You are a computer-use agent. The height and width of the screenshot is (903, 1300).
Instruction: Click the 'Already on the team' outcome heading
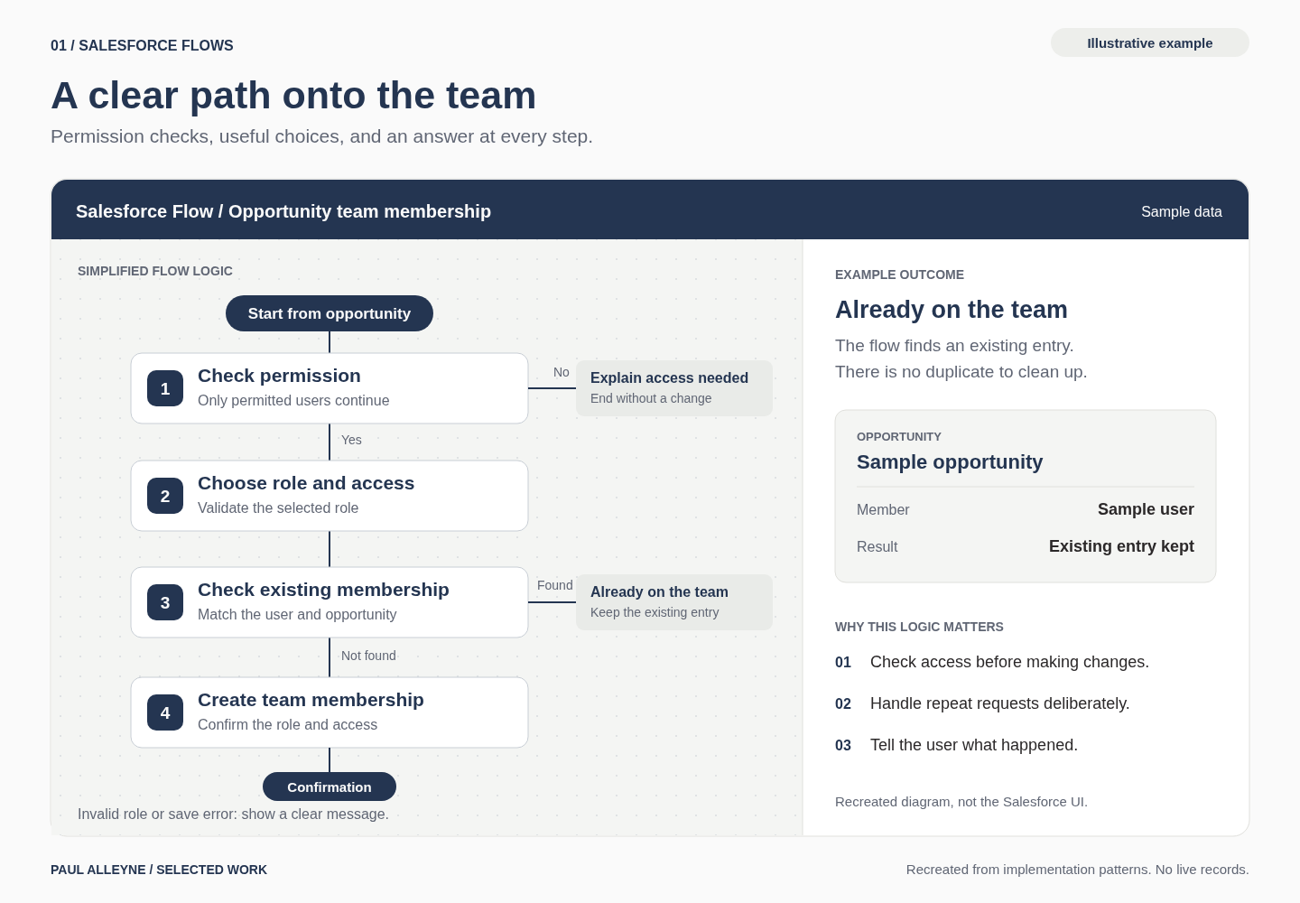(952, 310)
